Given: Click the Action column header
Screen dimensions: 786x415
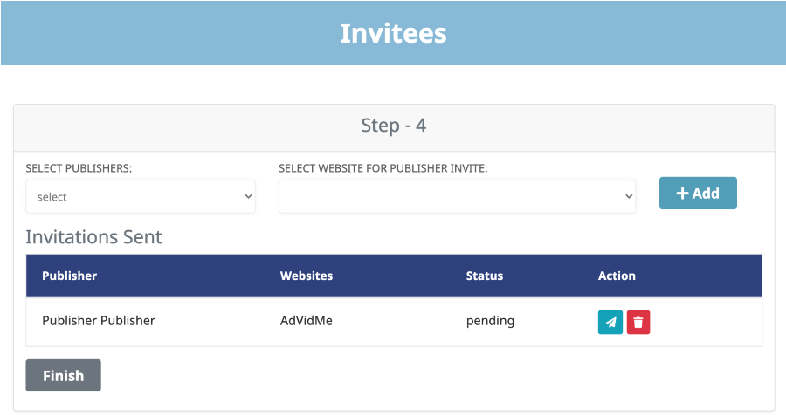Looking at the screenshot, I should tap(617, 276).
